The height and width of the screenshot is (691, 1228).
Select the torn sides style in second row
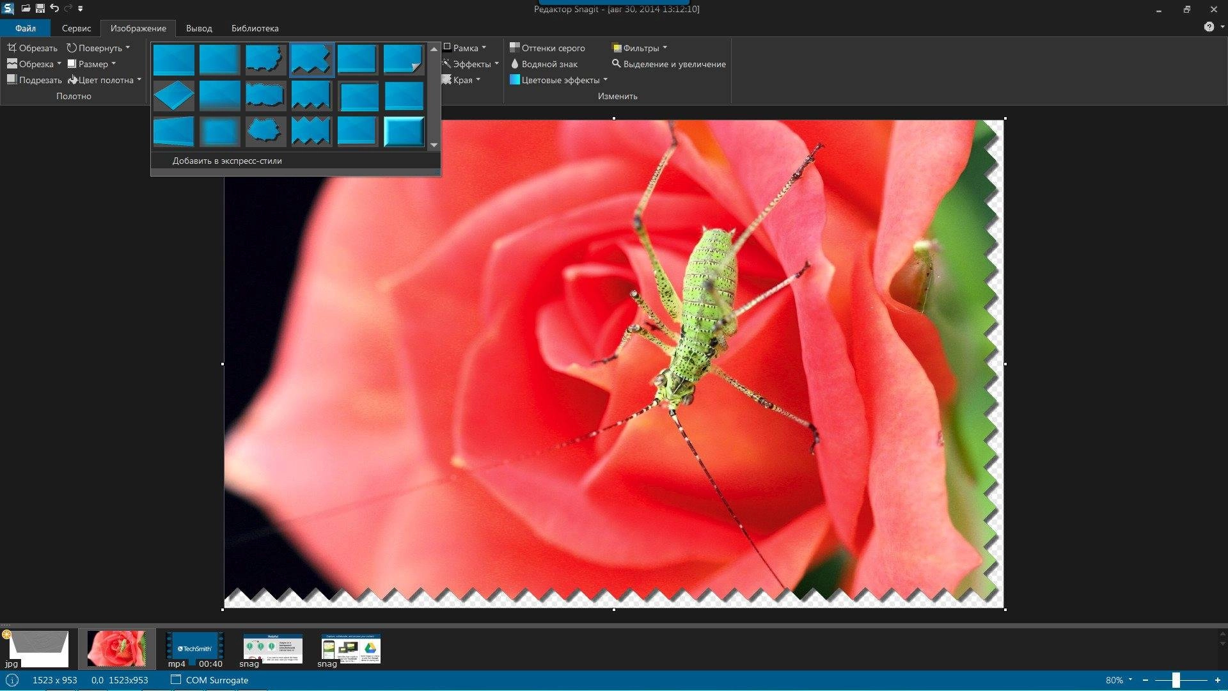pyautogui.click(x=265, y=95)
